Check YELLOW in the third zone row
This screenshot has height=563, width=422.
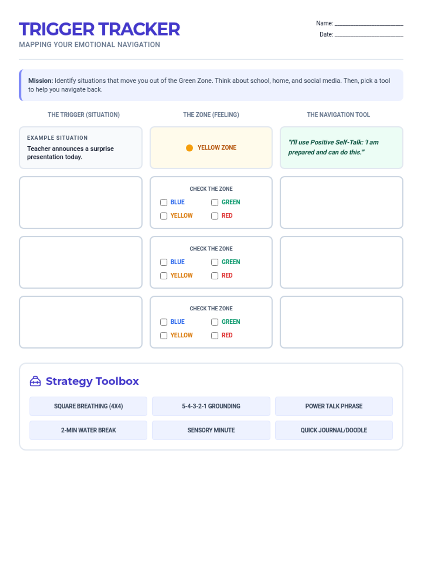tap(164, 335)
